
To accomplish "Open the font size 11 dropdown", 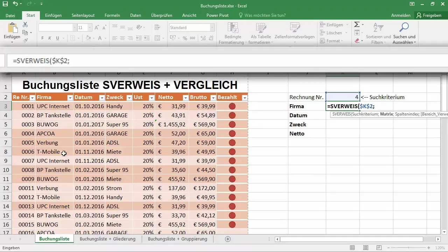I will [90, 28].
